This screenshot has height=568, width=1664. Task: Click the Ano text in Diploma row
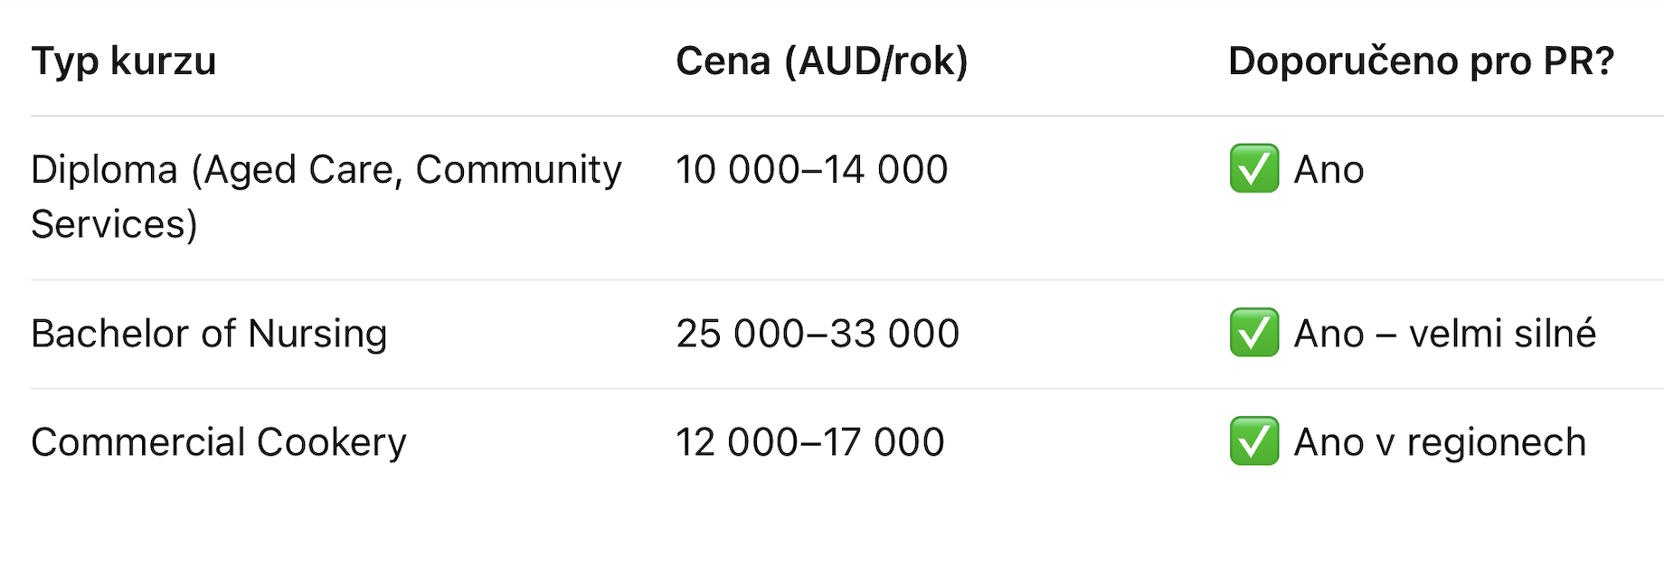(1328, 170)
